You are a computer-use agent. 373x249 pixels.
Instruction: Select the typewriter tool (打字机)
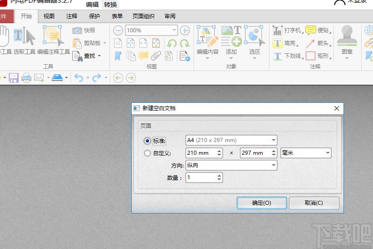[x=288, y=30]
